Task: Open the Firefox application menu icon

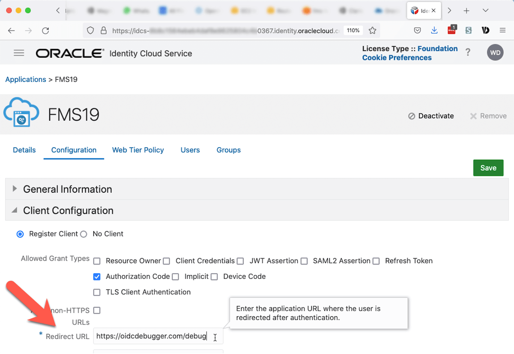Action: point(502,30)
